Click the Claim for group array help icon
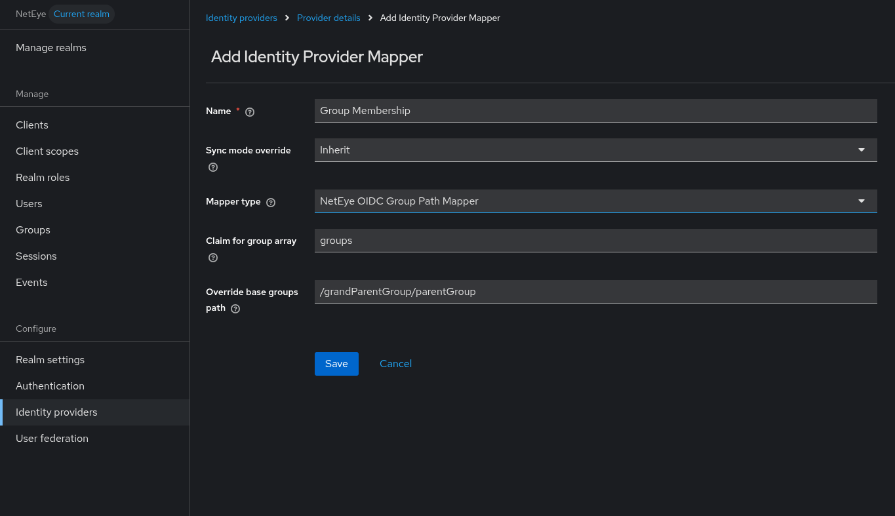This screenshot has width=895, height=516. (212, 258)
